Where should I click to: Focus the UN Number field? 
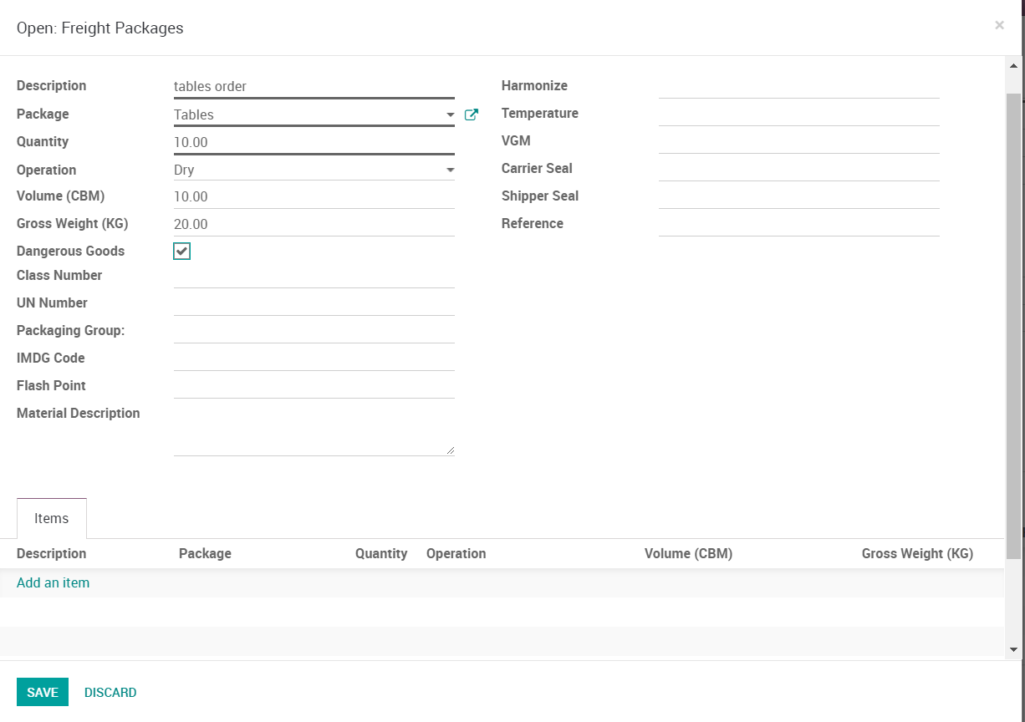(x=314, y=303)
